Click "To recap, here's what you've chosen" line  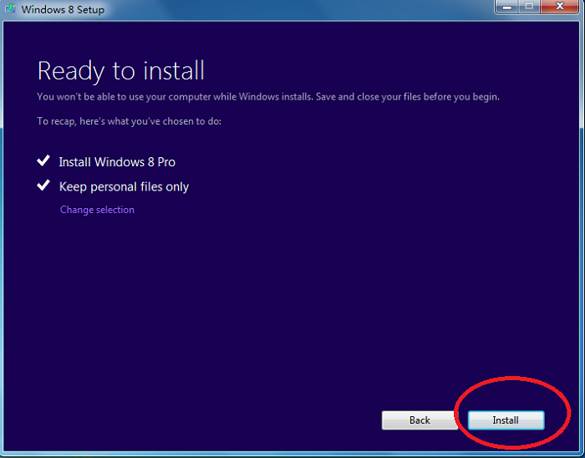[129, 121]
